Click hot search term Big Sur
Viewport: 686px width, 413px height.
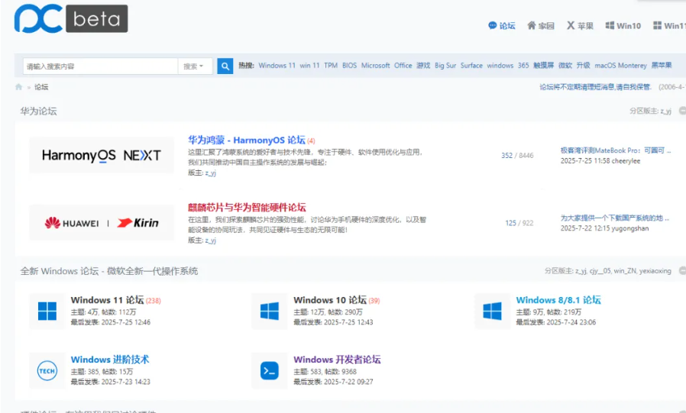(x=445, y=66)
